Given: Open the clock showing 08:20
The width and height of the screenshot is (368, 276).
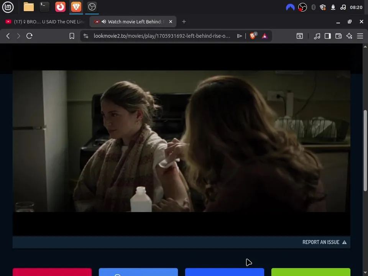Looking at the screenshot, I should [x=356, y=7].
